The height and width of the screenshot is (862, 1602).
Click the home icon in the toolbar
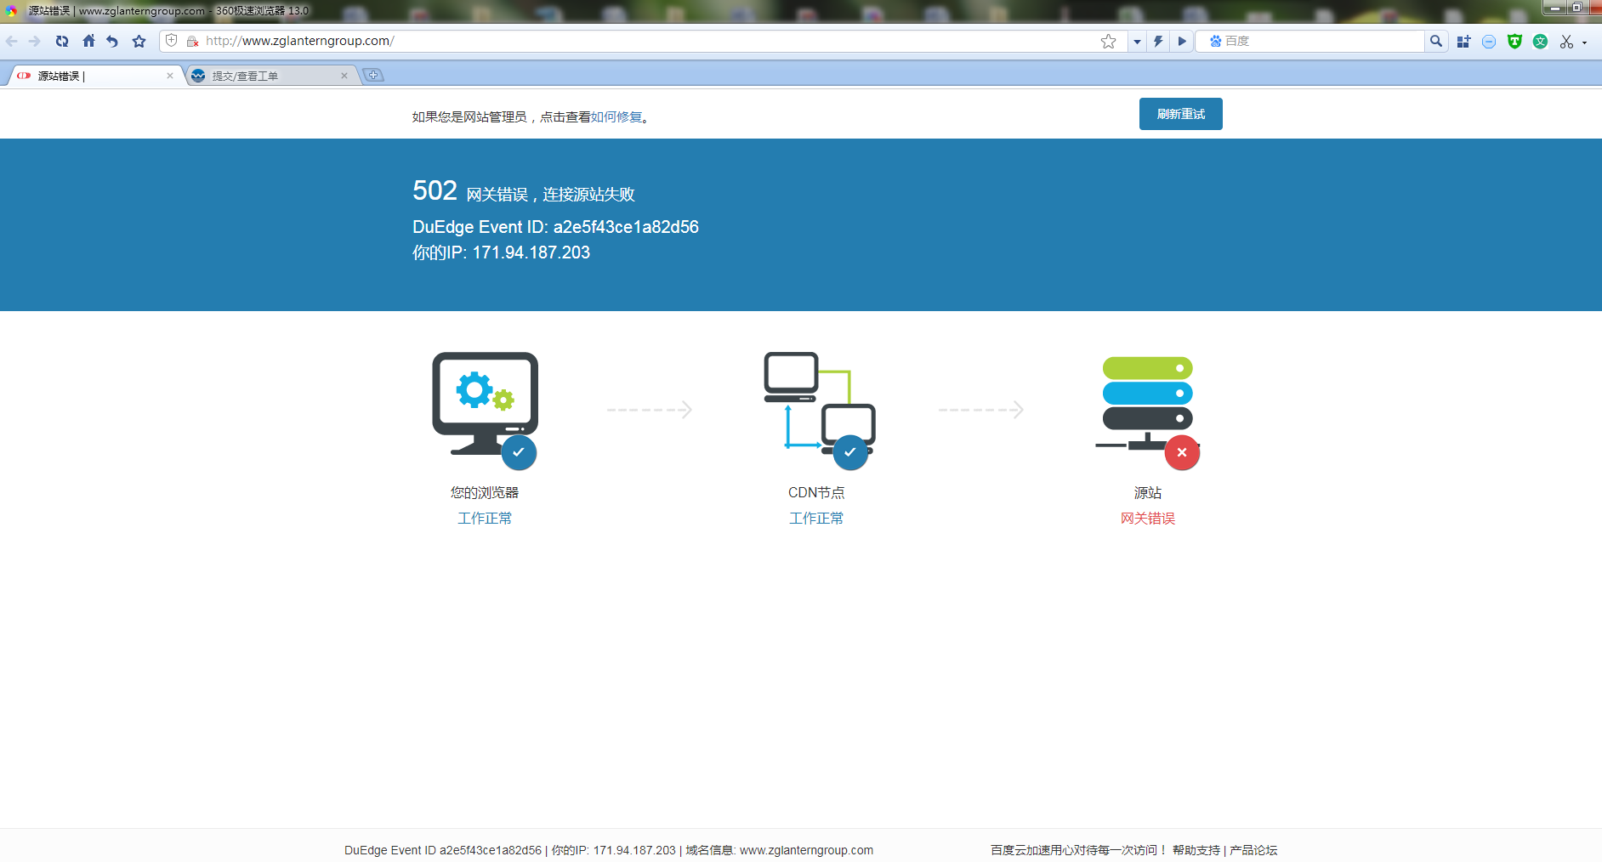point(88,40)
